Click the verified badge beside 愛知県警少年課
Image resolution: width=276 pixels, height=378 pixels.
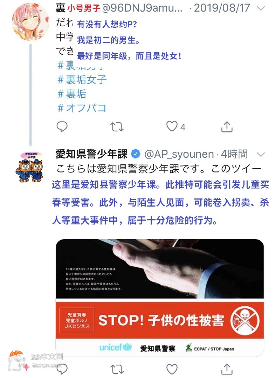click(136, 154)
